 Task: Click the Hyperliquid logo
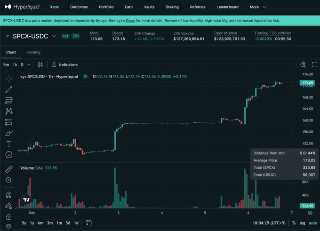(x=22, y=7)
